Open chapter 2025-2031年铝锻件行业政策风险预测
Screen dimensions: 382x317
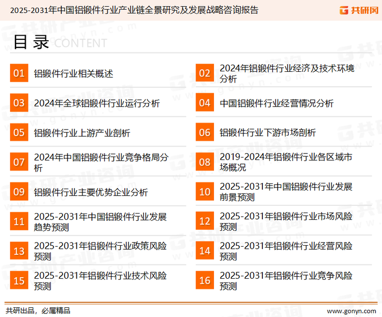coord(100,251)
